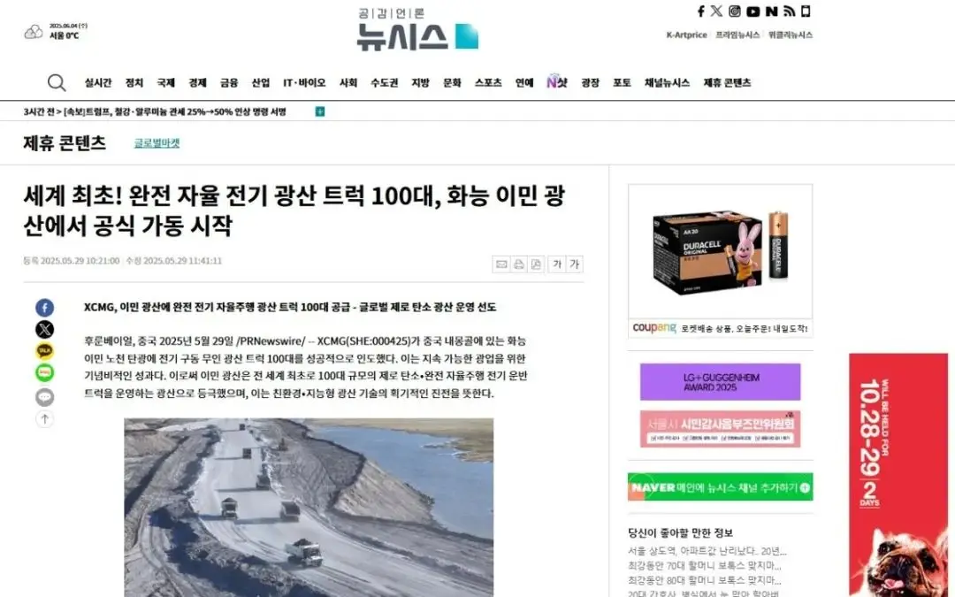Expand the breaking news ticker plus icon
955x597 pixels.
point(320,111)
